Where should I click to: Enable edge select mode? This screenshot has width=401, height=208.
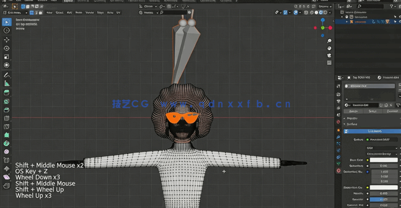point(36,13)
